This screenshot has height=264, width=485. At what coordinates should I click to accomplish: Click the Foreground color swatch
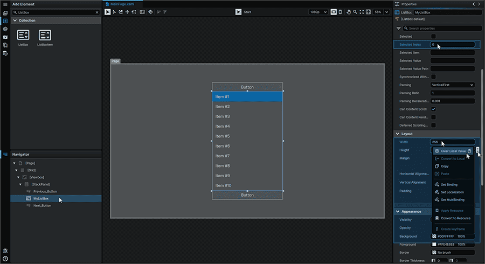click(434, 244)
